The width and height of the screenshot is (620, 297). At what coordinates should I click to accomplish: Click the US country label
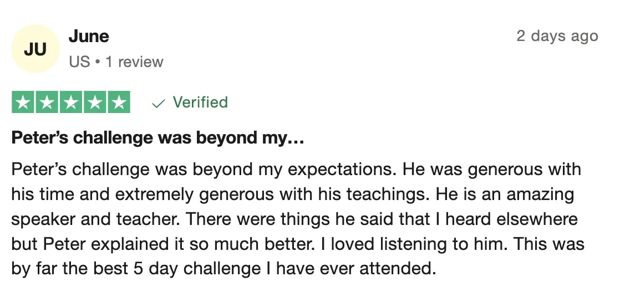[x=79, y=62]
